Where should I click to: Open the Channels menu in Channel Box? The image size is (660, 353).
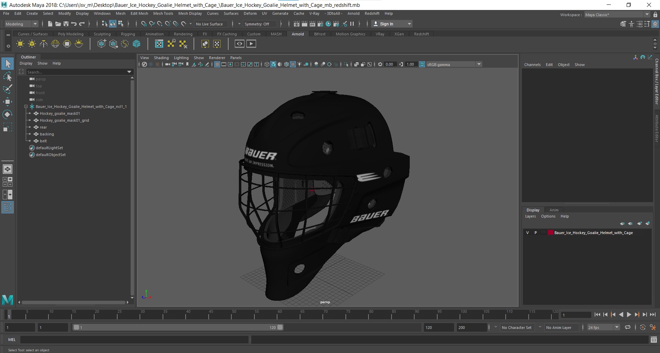tap(532, 65)
